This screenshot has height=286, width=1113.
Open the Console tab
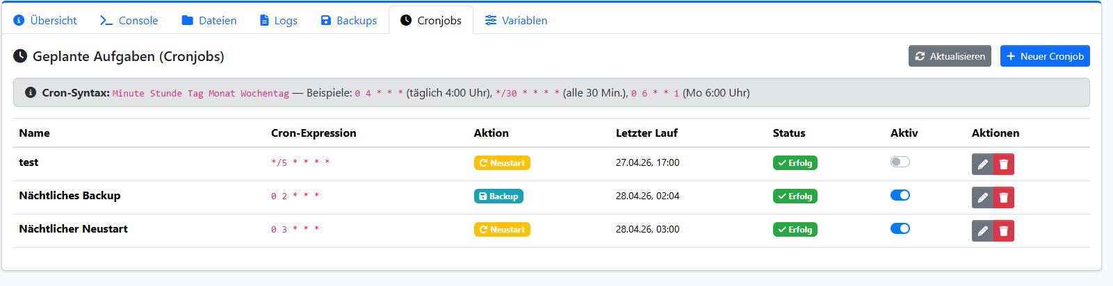coord(129,20)
